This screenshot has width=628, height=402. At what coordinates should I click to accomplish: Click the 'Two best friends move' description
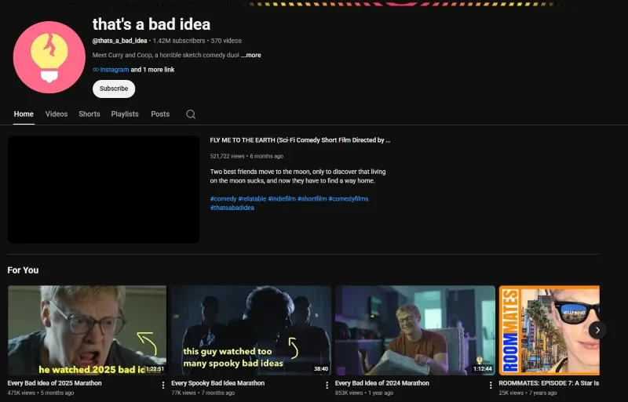(298, 176)
